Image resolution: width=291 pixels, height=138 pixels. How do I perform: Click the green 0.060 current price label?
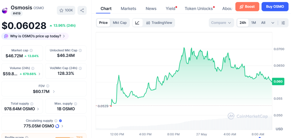[278, 82]
